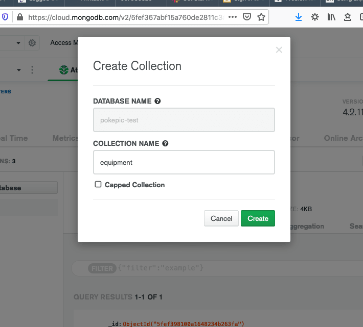363x327 pixels.
Task: Open the Firefox Library icon
Action: (331, 17)
